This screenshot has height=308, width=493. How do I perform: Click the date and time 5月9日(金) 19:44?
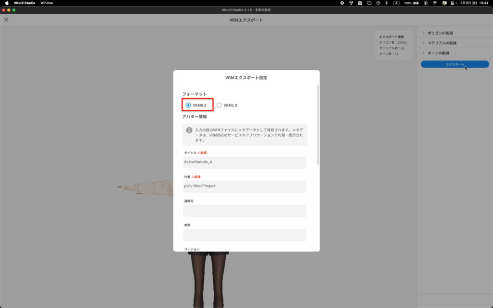click(x=474, y=3)
